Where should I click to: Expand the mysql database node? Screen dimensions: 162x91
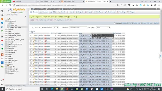pyautogui.click(x=6, y=42)
